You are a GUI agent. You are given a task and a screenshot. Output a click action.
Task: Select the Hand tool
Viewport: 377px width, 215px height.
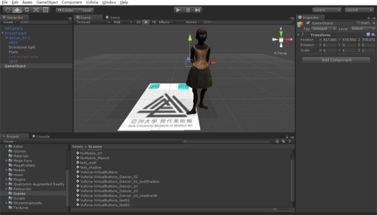8,10
